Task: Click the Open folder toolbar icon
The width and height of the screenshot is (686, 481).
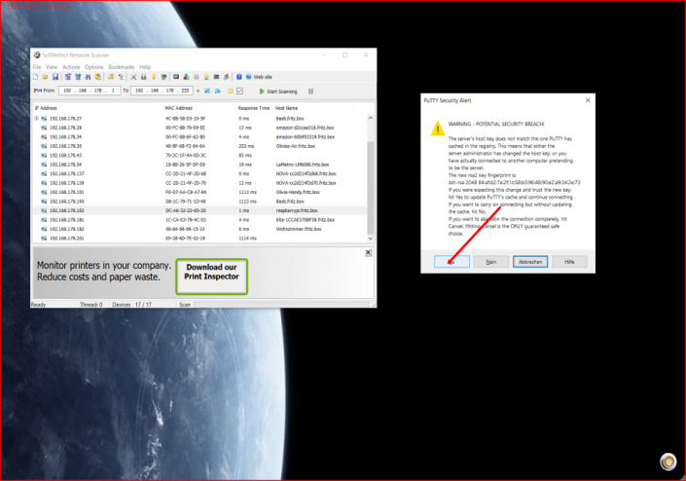Action: [47, 77]
